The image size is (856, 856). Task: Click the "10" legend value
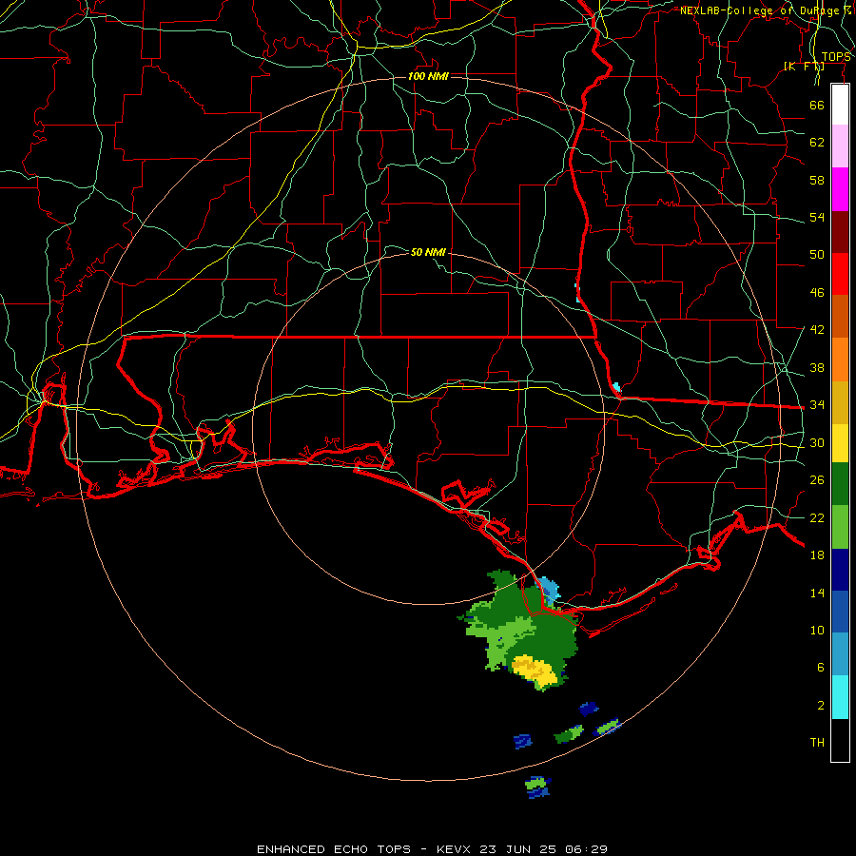(x=817, y=630)
